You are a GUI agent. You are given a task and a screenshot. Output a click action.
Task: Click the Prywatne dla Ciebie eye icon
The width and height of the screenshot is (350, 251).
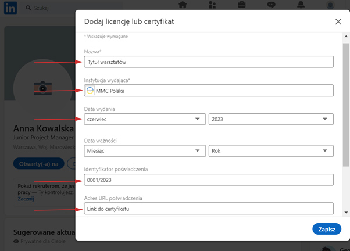click(16, 241)
